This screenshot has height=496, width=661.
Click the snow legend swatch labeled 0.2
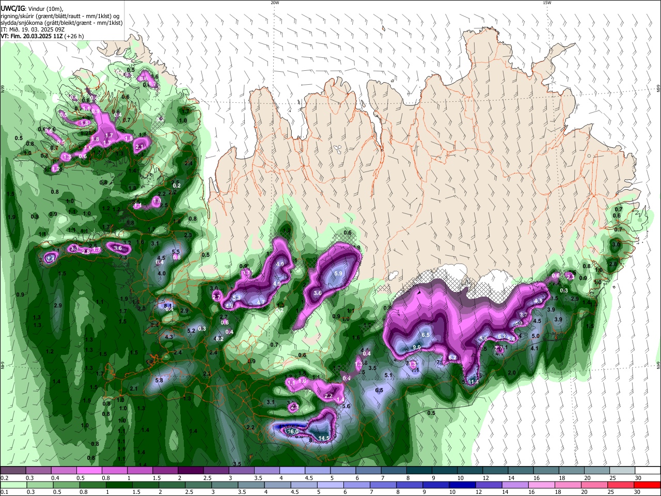[x=13, y=471]
